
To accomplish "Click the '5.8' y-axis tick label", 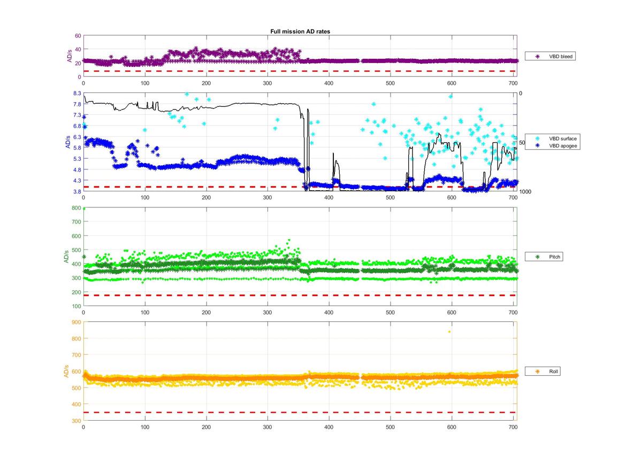I will pyautogui.click(x=78, y=148).
